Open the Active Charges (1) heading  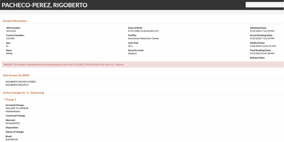point(14,93)
